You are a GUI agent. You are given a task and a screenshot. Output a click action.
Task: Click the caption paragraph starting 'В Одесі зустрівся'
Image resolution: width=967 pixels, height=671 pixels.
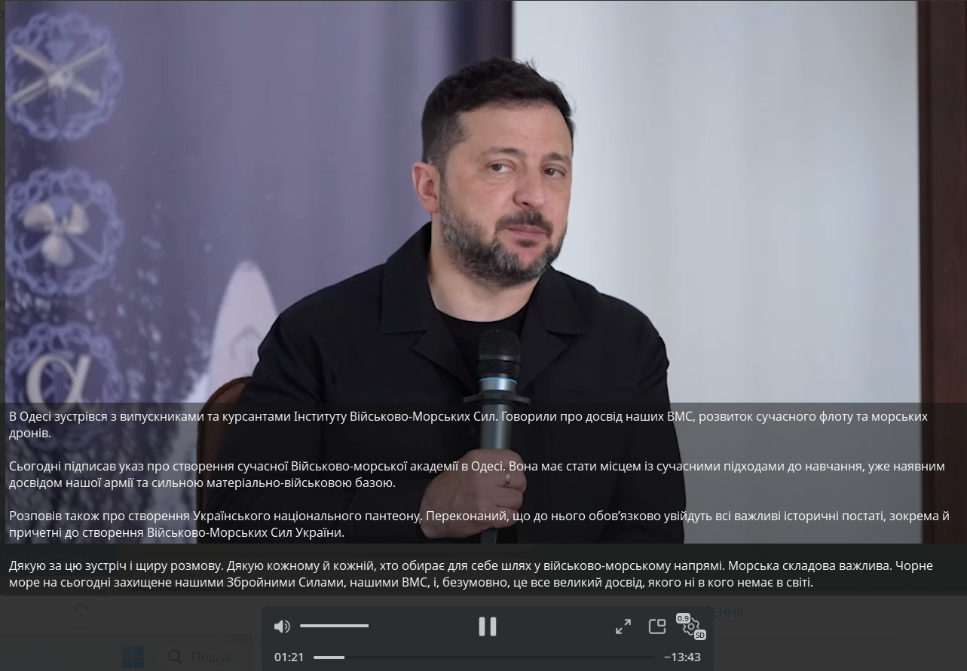click(468, 424)
